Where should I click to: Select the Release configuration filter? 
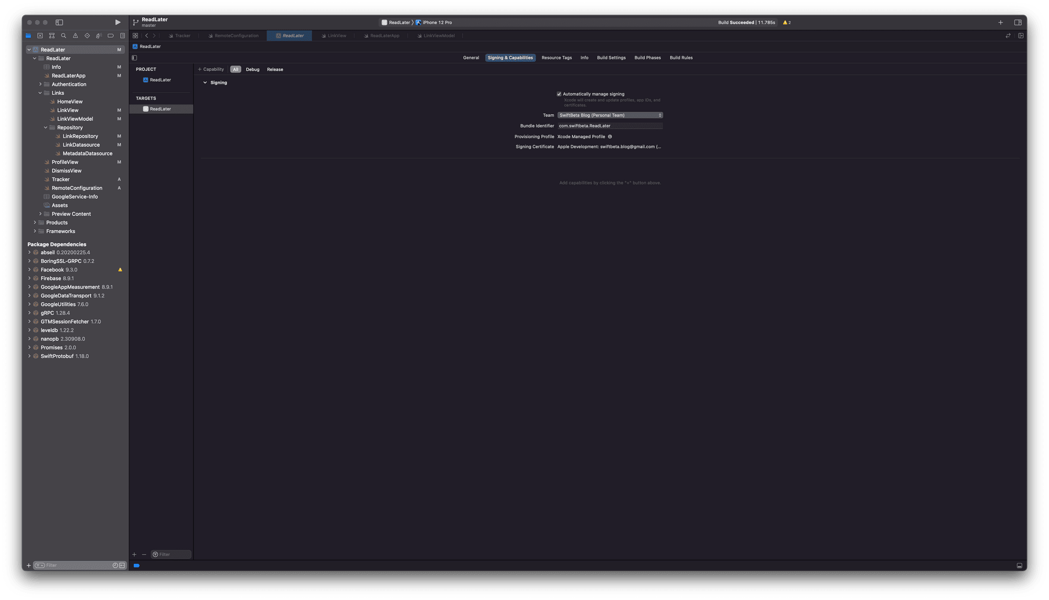(275, 69)
